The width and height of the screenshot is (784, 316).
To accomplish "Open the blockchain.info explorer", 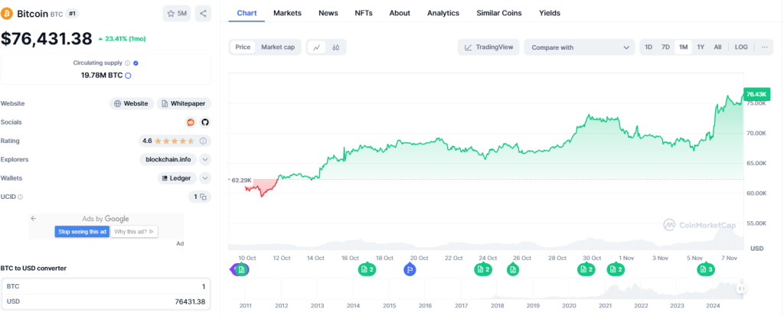I will click(x=168, y=159).
